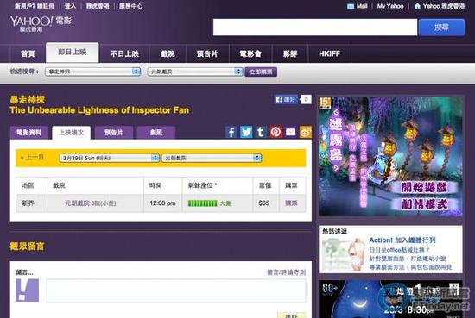
Task: Click the Facebook like button
Action: click(286, 99)
